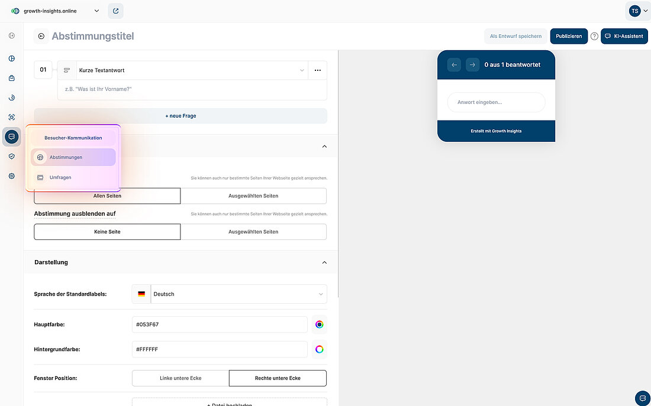Click the chat bubble communication icon in sidebar
651x406 pixels.
tap(11, 137)
